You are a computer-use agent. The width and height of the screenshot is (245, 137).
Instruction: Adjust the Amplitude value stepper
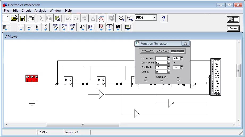[x=169, y=67]
